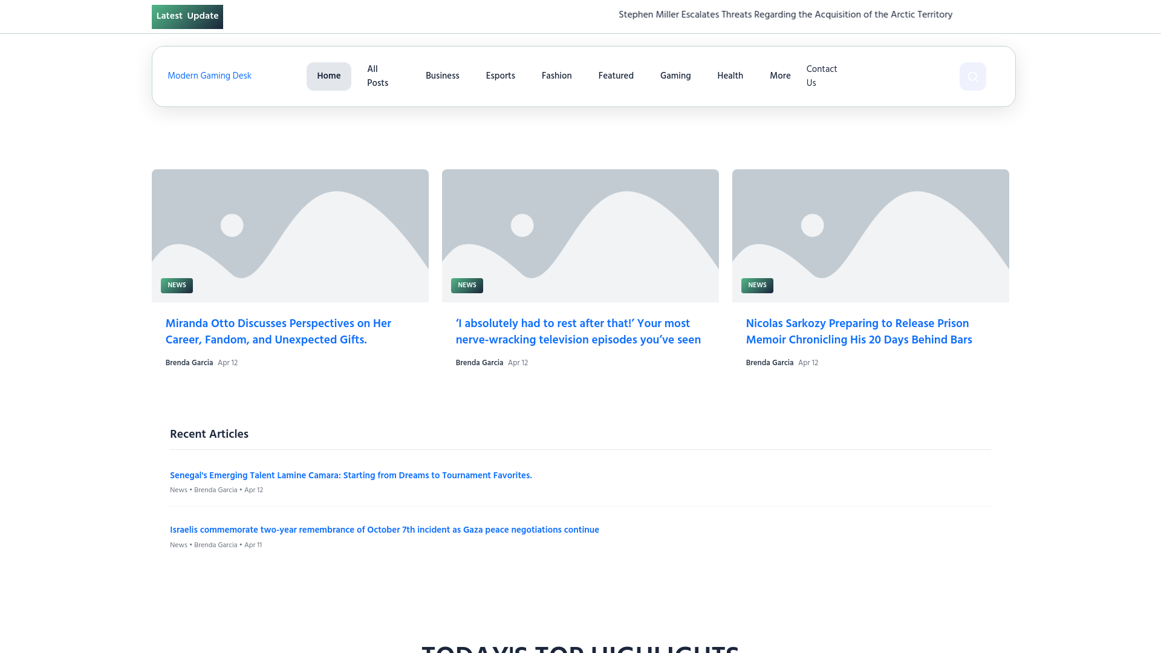Open the Gaming category
Screen dimensions: 1161x653
pyautogui.click(x=675, y=76)
